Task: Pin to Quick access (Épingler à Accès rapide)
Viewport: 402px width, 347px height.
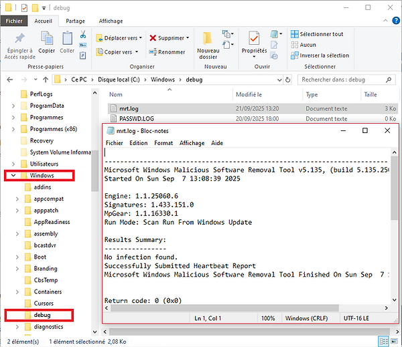Action: coord(19,46)
